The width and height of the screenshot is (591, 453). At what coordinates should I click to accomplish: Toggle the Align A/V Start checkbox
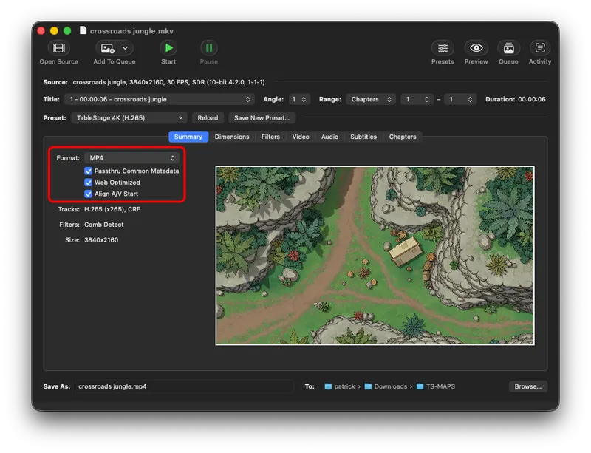coord(88,194)
